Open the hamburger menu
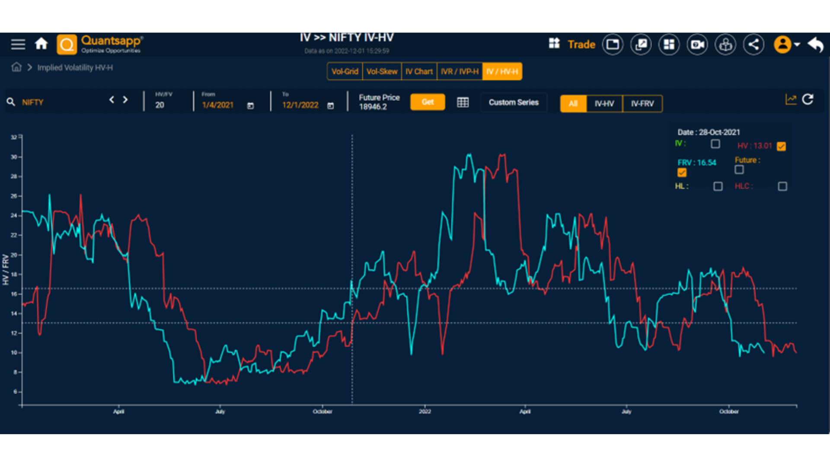This screenshot has width=830, height=467. [x=18, y=44]
